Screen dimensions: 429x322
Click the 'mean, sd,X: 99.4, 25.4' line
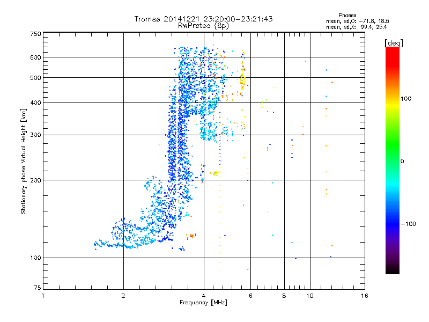[357, 27]
